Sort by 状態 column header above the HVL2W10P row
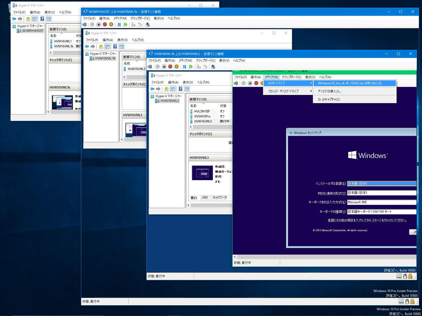The height and width of the screenshot is (316, 422). coord(225,106)
